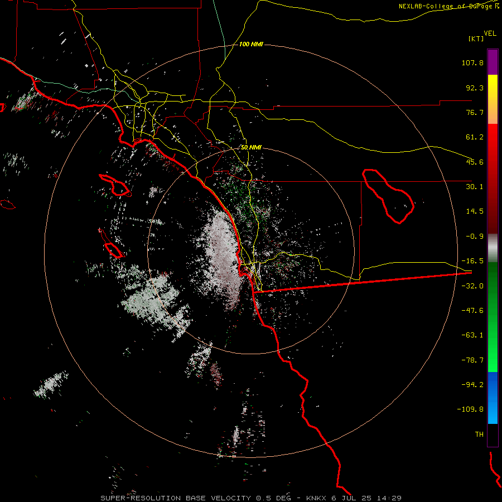Click the -94.2 legend value
502x502 pixels.
[472, 385]
